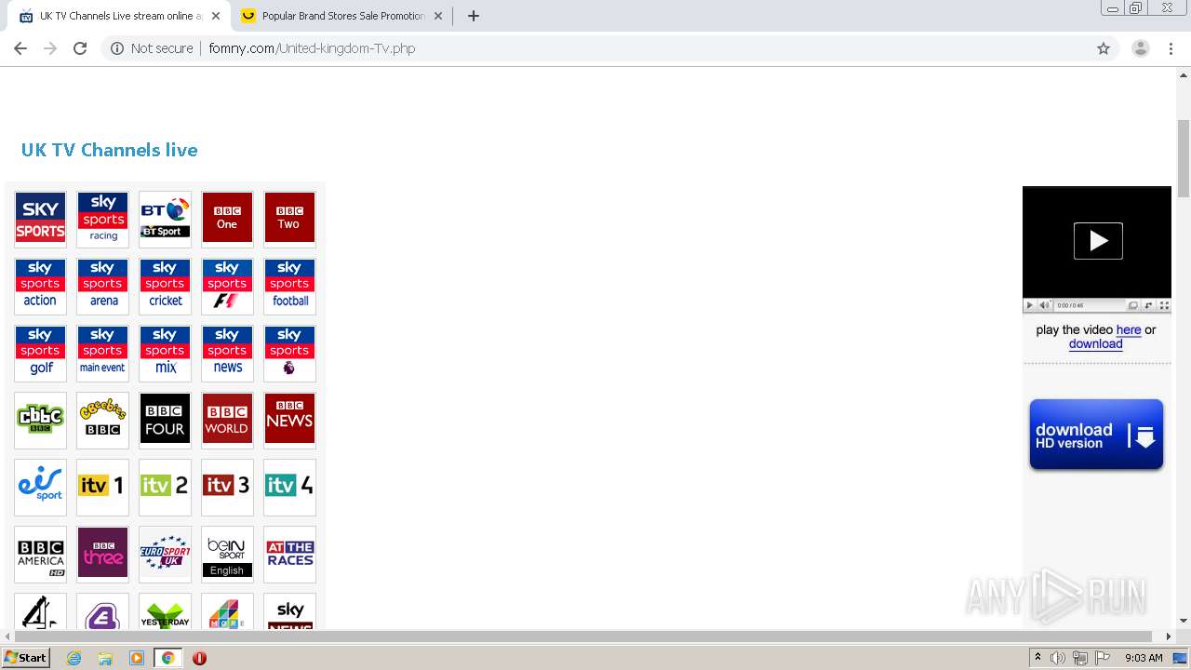Open the BBC News channel

pyautogui.click(x=289, y=420)
